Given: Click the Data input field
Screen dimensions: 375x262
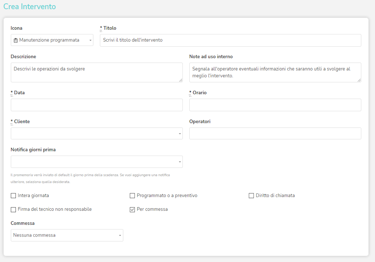Looking at the screenshot, I should click(x=97, y=105).
